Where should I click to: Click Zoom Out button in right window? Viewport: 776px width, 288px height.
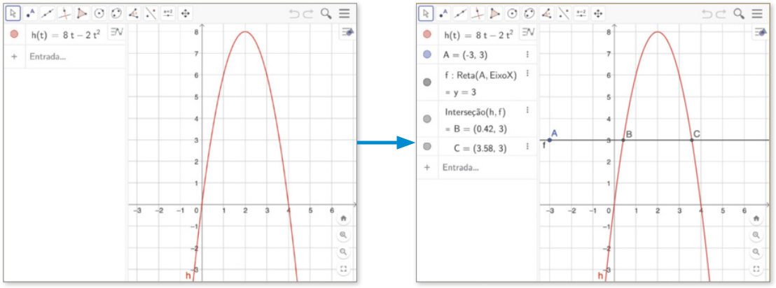click(756, 252)
